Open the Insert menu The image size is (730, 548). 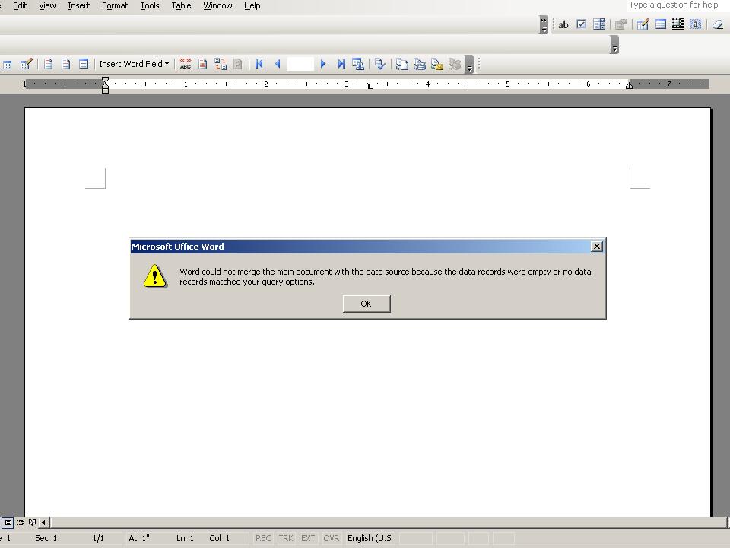(78, 5)
